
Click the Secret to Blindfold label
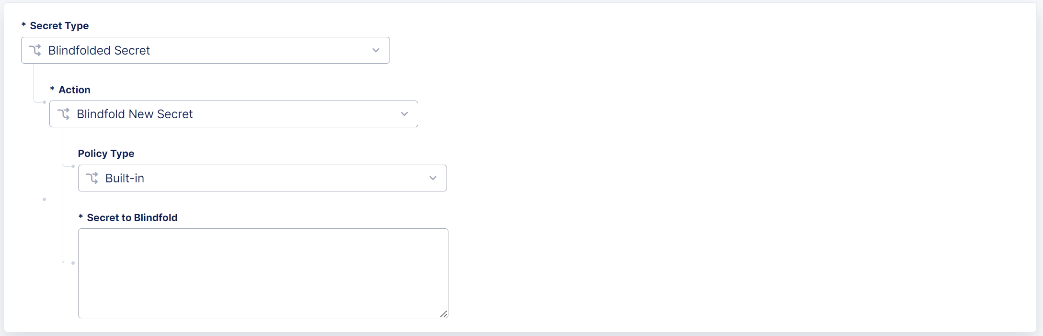click(x=132, y=217)
